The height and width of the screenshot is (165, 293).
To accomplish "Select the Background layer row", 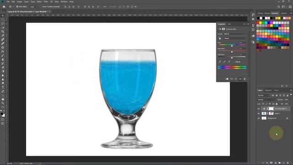I will click(x=274, y=118).
